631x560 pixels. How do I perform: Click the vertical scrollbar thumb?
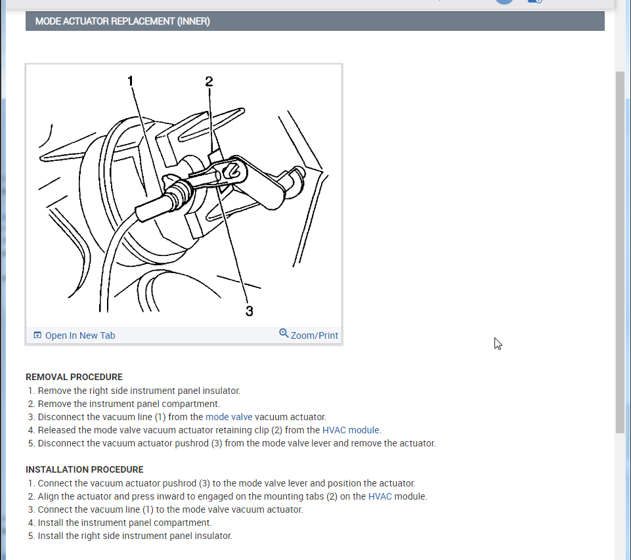620,252
